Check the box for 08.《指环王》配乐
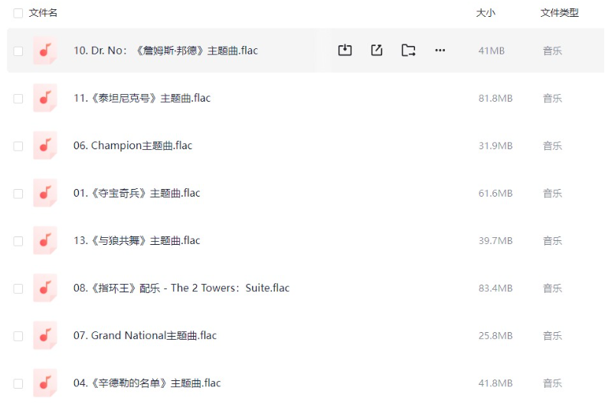Image resolution: width=605 pixels, height=404 pixels. coord(18,288)
